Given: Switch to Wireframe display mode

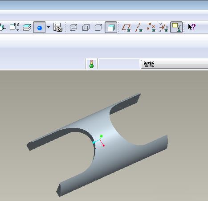Looking at the screenshot, I should tap(73, 27).
